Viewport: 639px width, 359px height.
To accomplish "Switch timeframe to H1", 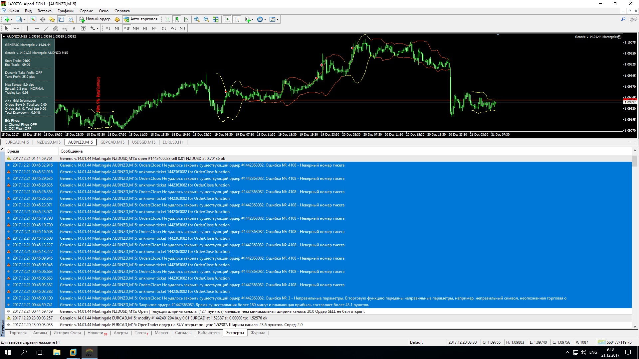I will (x=145, y=28).
